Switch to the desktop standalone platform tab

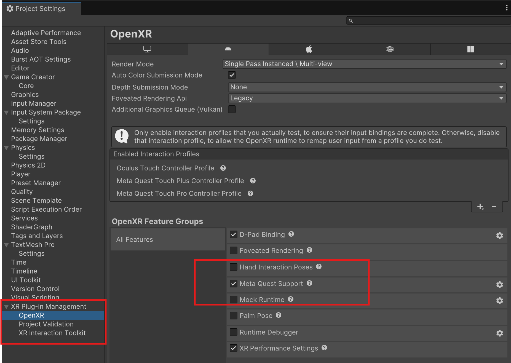click(x=147, y=49)
